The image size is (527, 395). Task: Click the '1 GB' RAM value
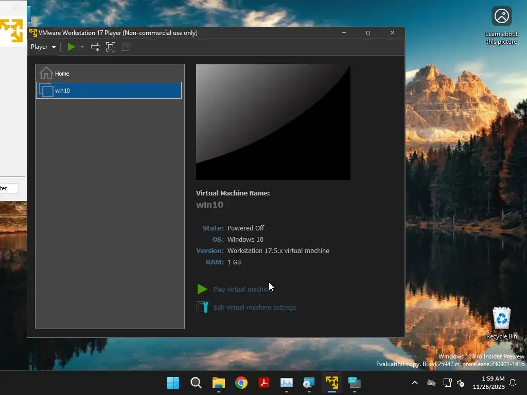tap(234, 262)
